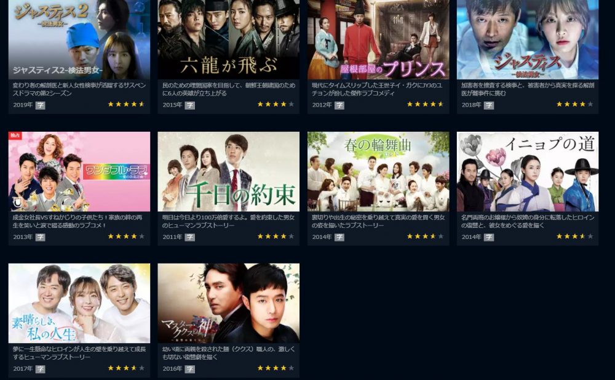Click the star rating for マスター・ククスの神
The image size is (615, 380).
[276, 368]
